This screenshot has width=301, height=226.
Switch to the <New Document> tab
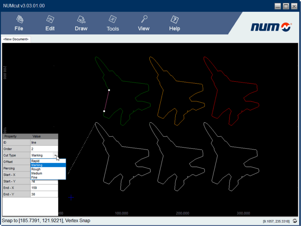click(x=16, y=39)
